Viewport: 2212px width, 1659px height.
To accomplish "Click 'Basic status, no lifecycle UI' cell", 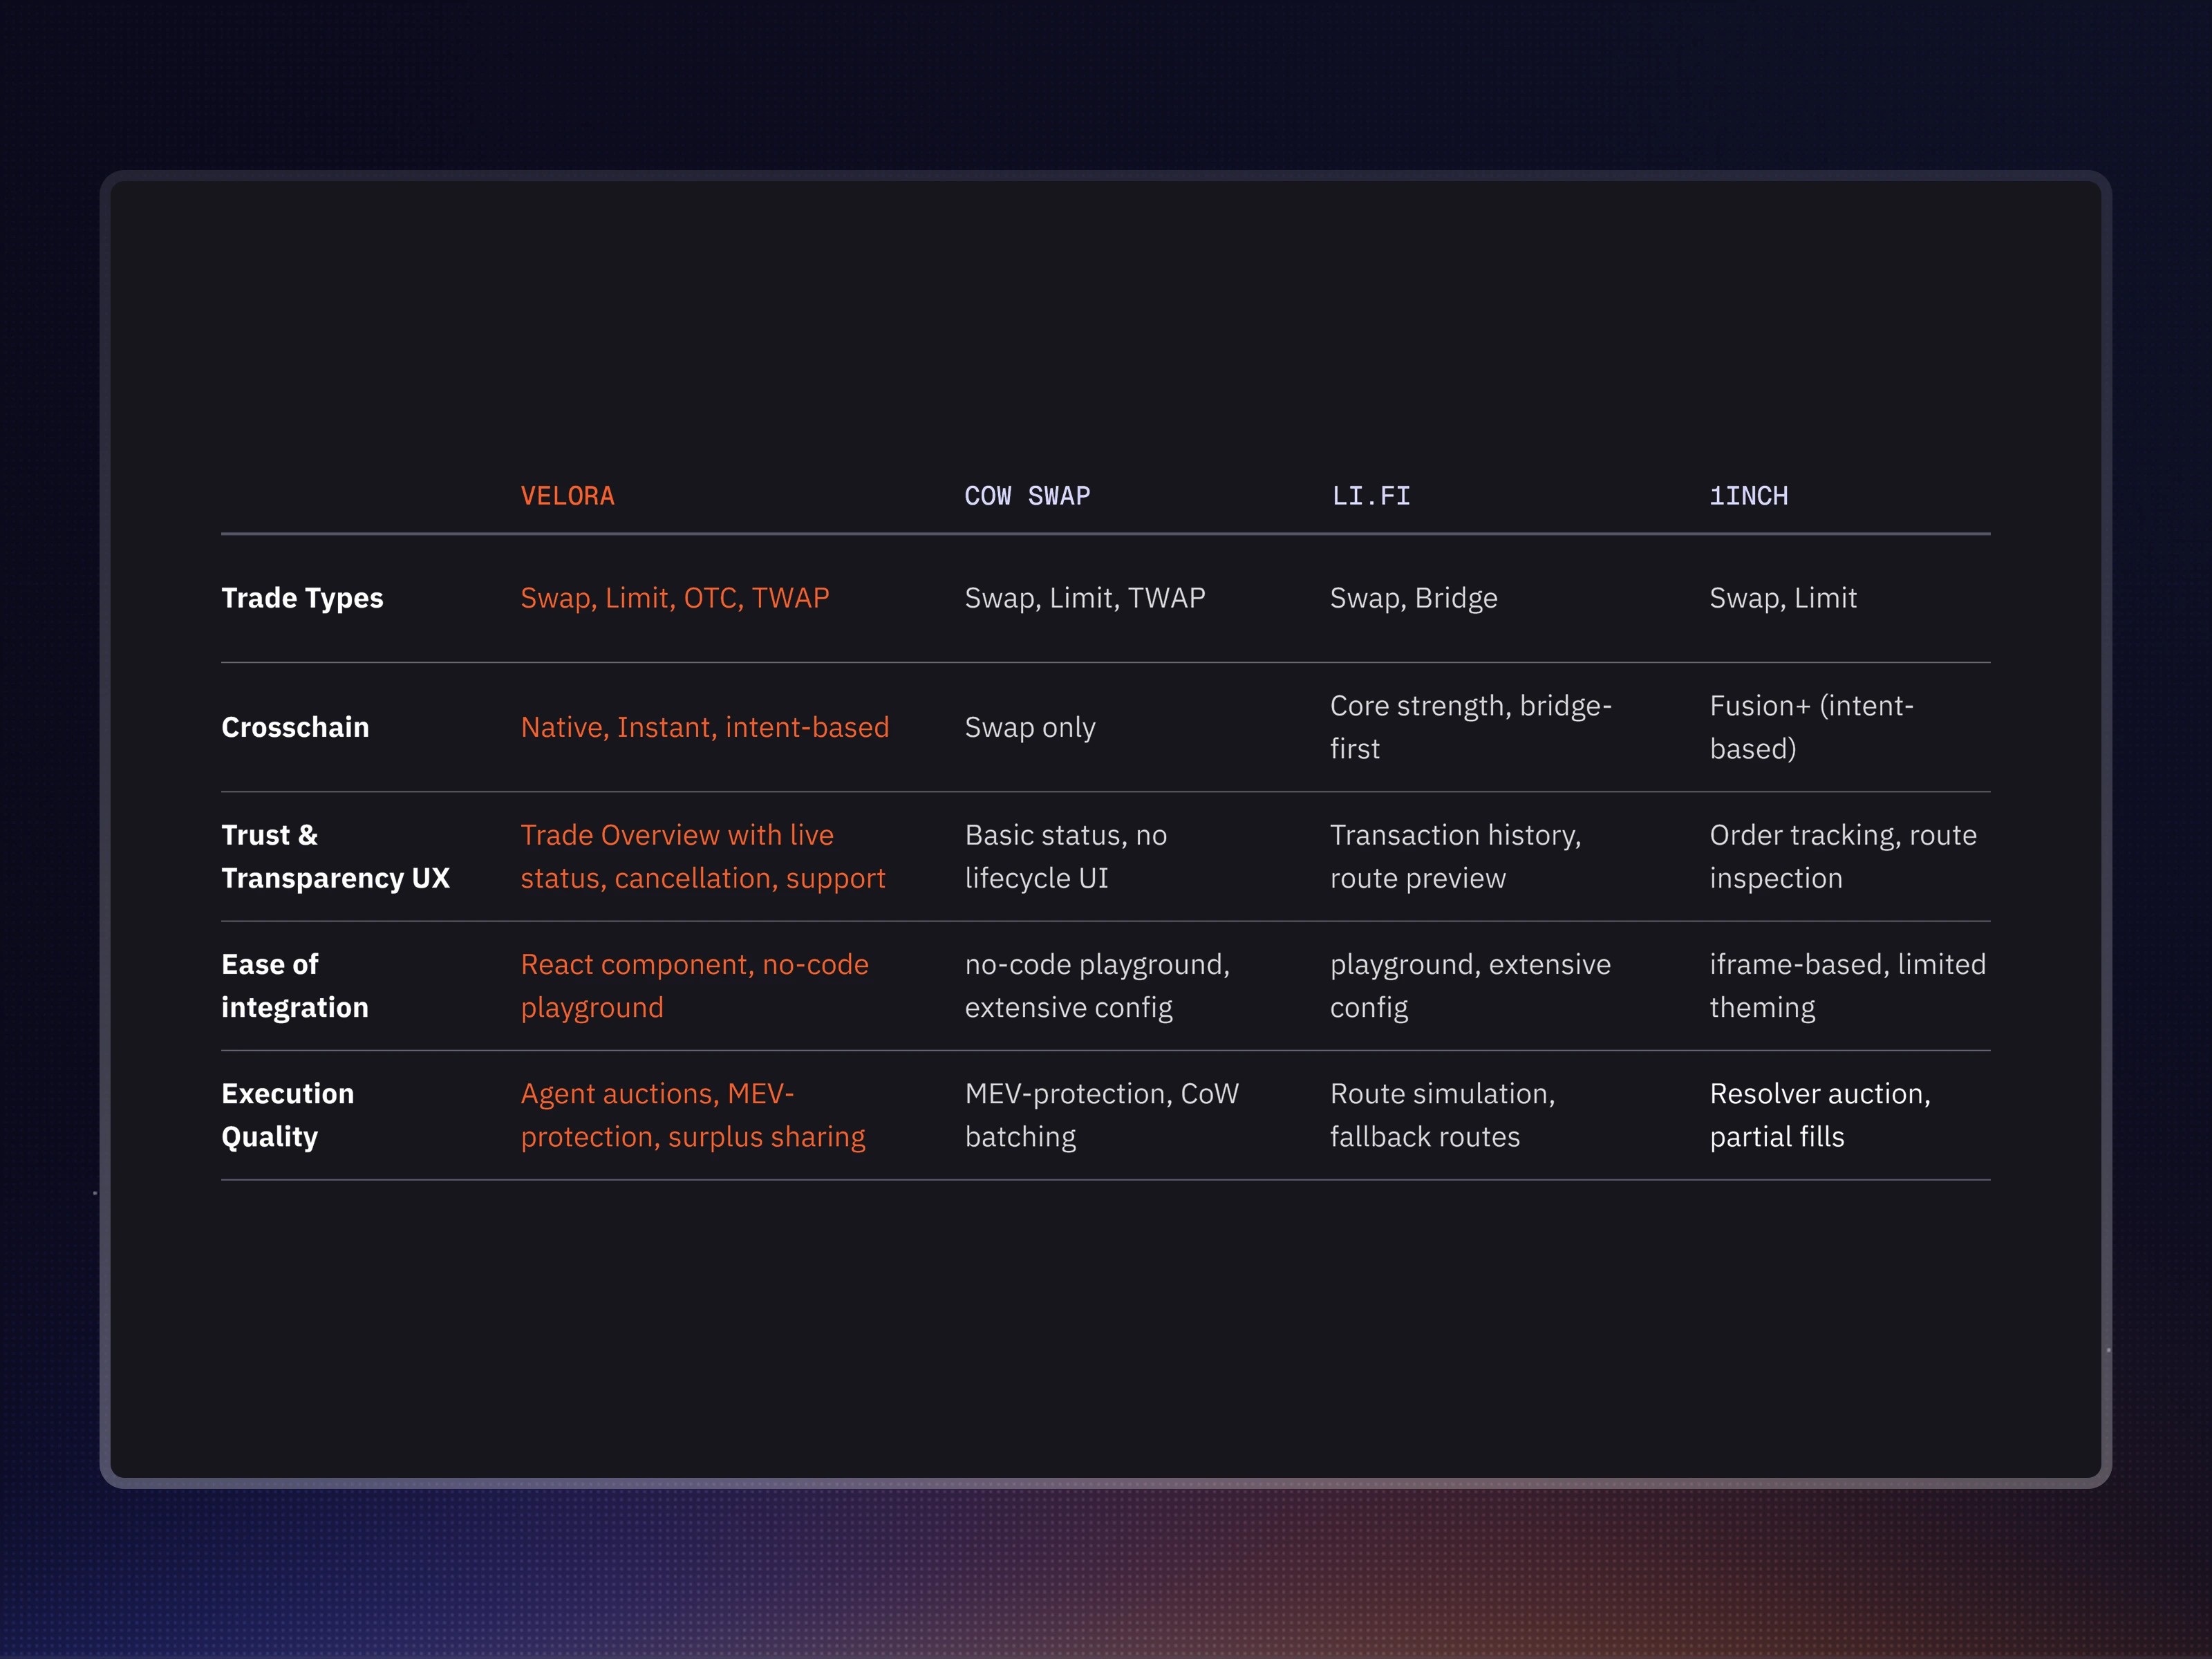I will point(1066,856).
